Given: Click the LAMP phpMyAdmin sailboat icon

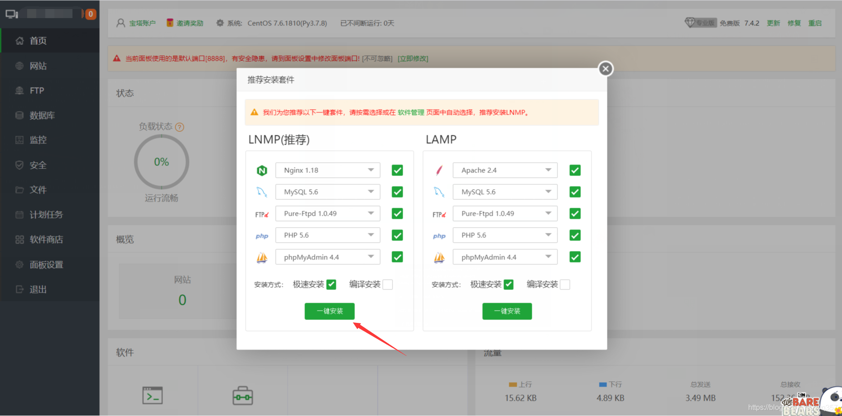Looking at the screenshot, I should click(x=439, y=258).
